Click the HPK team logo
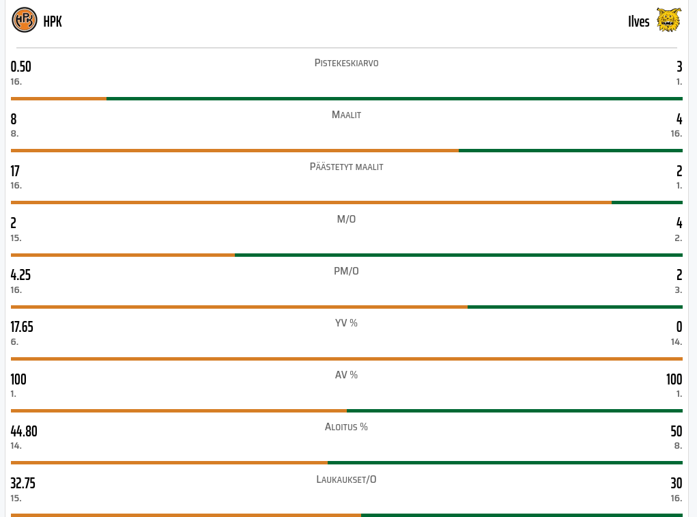 pyautogui.click(x=25, y=20)
